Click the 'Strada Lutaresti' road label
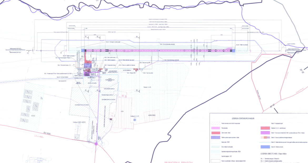Viewport: 308px width, 163px height. (259, 95)
